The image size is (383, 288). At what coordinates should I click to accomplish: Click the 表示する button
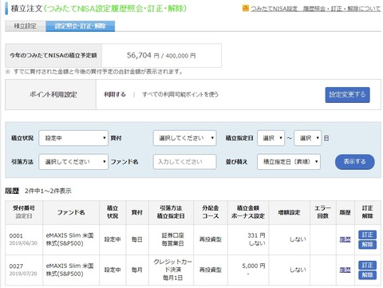[x=355, y=162]
